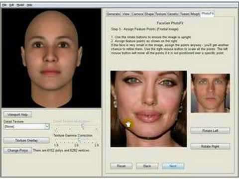Expand the Detail Texture dropdown
239x179 pixels.
click(x=47, y=126)
